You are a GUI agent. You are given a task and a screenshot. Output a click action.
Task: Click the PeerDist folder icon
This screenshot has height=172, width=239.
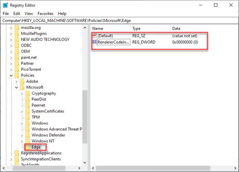click(x=28, y=99)
